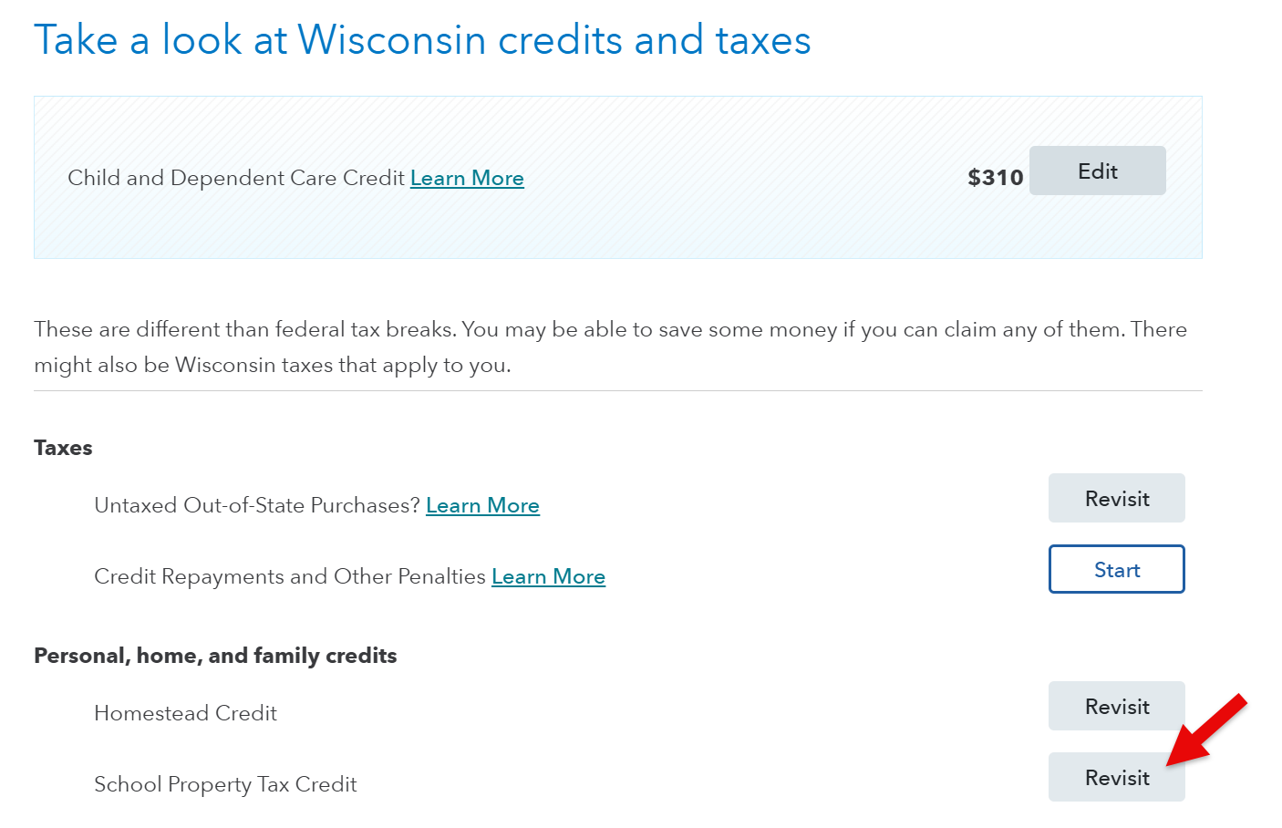Click Edit for Child and Dependent Care Credit
This screenshot has height=828, width=1282.
pos(1097,171)
